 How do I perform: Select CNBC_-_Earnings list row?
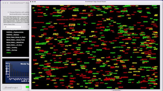point(12,50)
